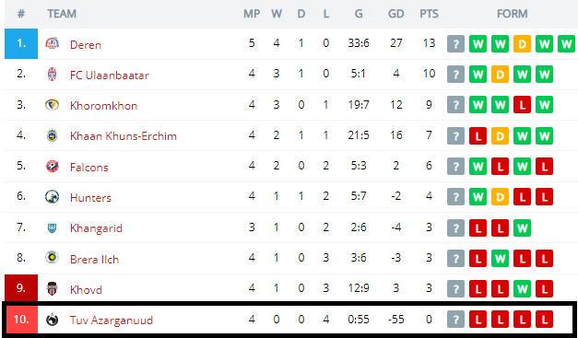Click the MP column header

252,14
